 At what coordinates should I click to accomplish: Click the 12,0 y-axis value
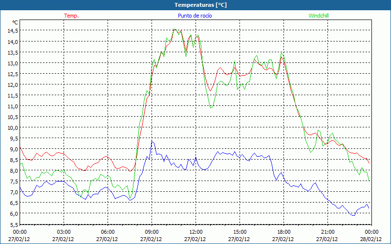click(13, 84)
